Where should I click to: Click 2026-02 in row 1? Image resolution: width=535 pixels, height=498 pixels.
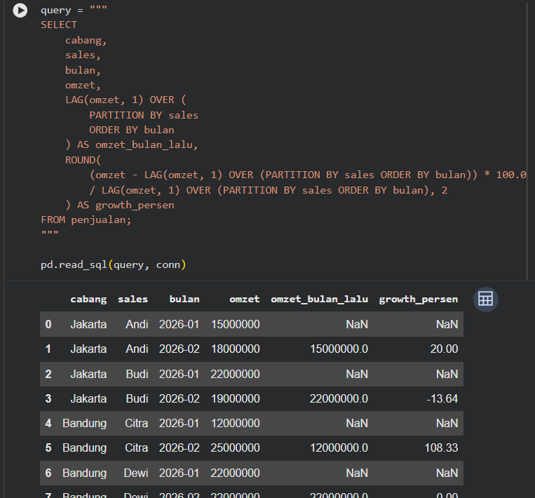(x=179, y=349)
